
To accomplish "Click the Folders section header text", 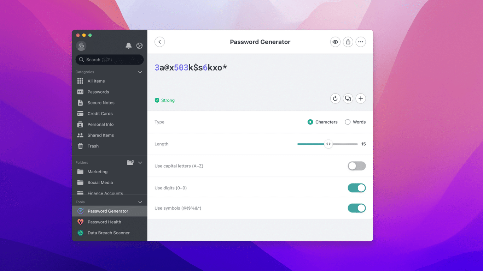I will point(82,163).
